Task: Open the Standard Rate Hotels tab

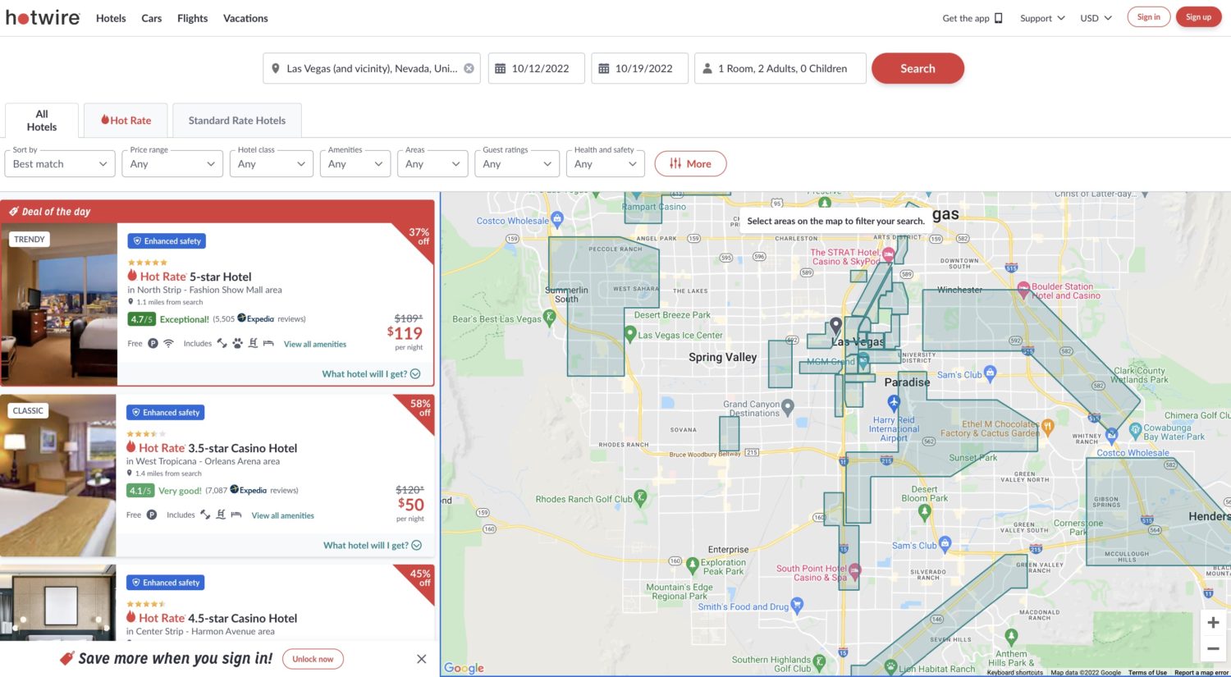Action: click(x=237, y=120)
